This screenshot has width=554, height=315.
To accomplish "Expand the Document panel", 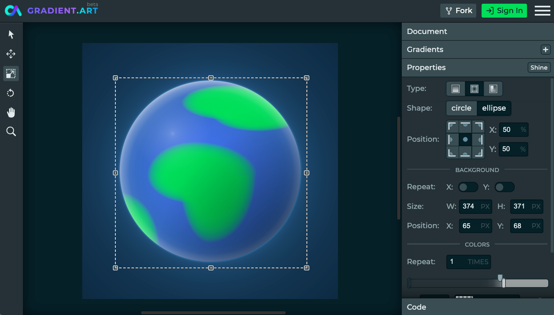I will coord(478,32).
